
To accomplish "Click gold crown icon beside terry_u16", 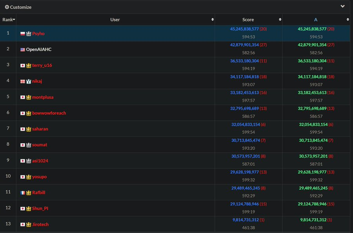I will (x=29, y=66).
